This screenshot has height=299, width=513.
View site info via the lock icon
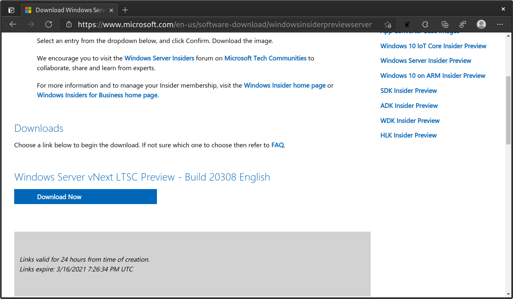click(x=69, y=24)
